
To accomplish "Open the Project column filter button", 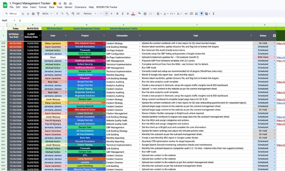I will pyautogui.click(x=104, y=36).
